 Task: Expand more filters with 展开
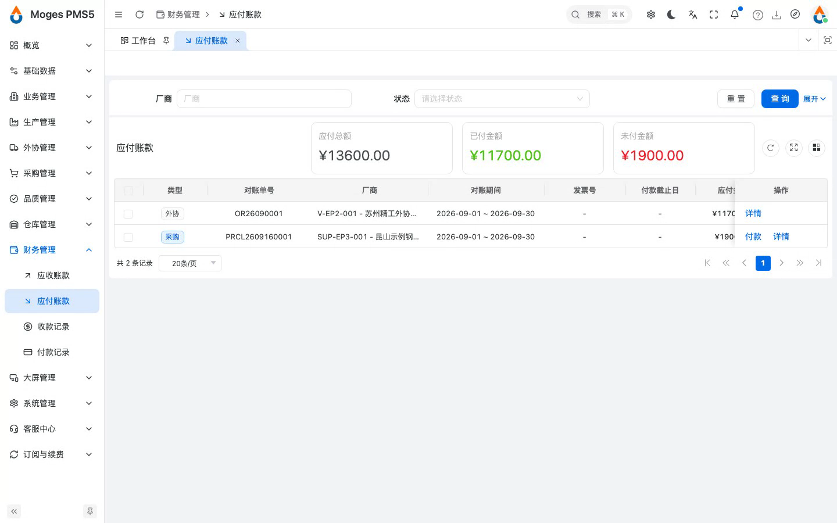tap(814, 99)
